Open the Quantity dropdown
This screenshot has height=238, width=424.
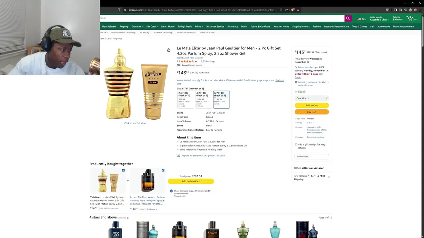click(x=312, y=98)
